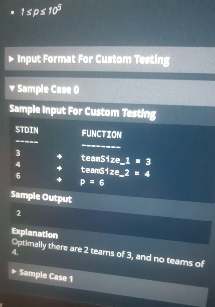Select the STDIN column header
This screenshot has height=307, width=215.
click(x=27, y=130)
